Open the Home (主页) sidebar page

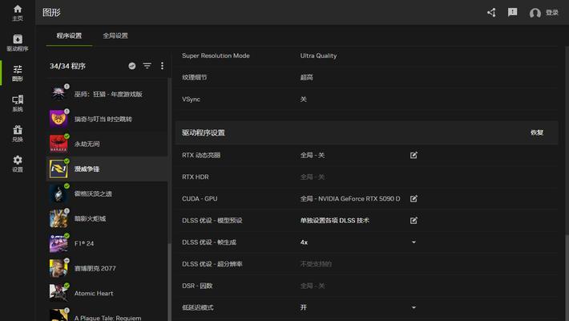coord(18,13)
